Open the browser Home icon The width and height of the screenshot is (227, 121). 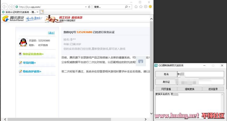pos(136,7)
